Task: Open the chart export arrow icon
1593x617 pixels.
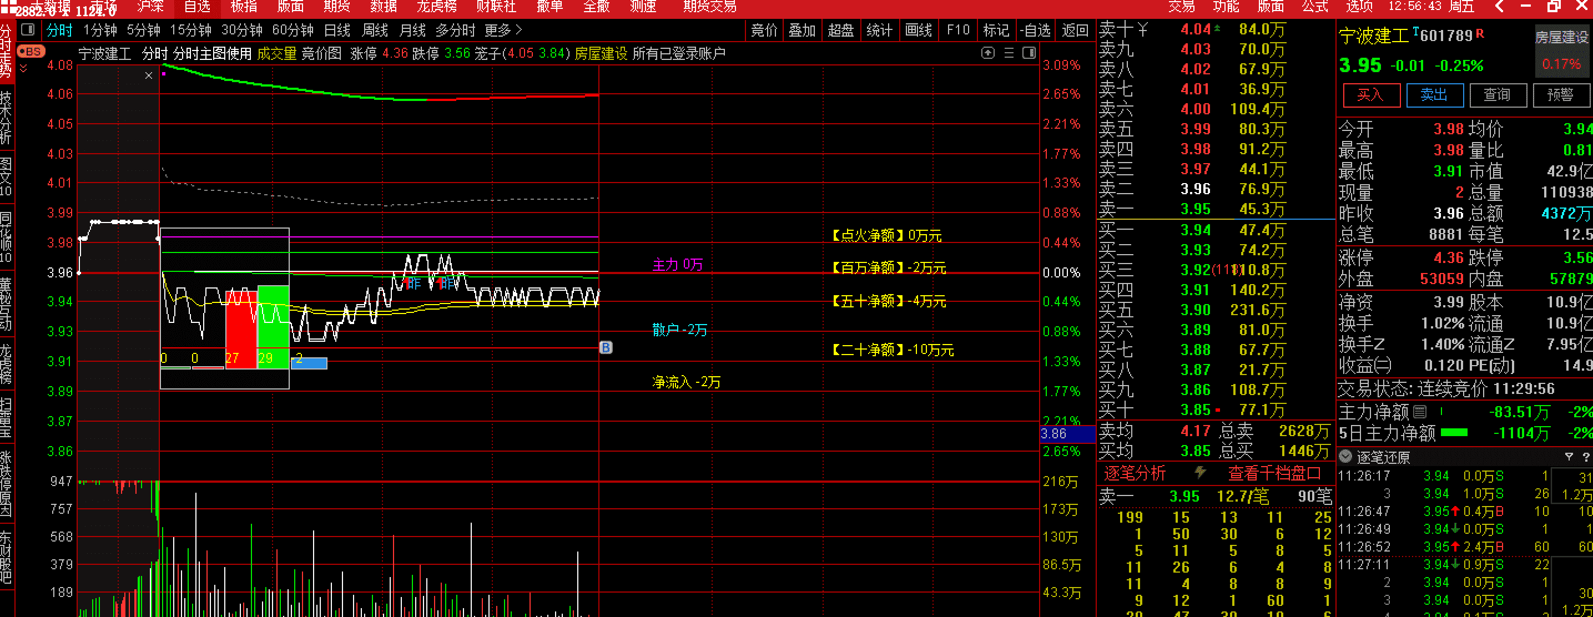Action: pyautogui.click(x=988, y=53)
